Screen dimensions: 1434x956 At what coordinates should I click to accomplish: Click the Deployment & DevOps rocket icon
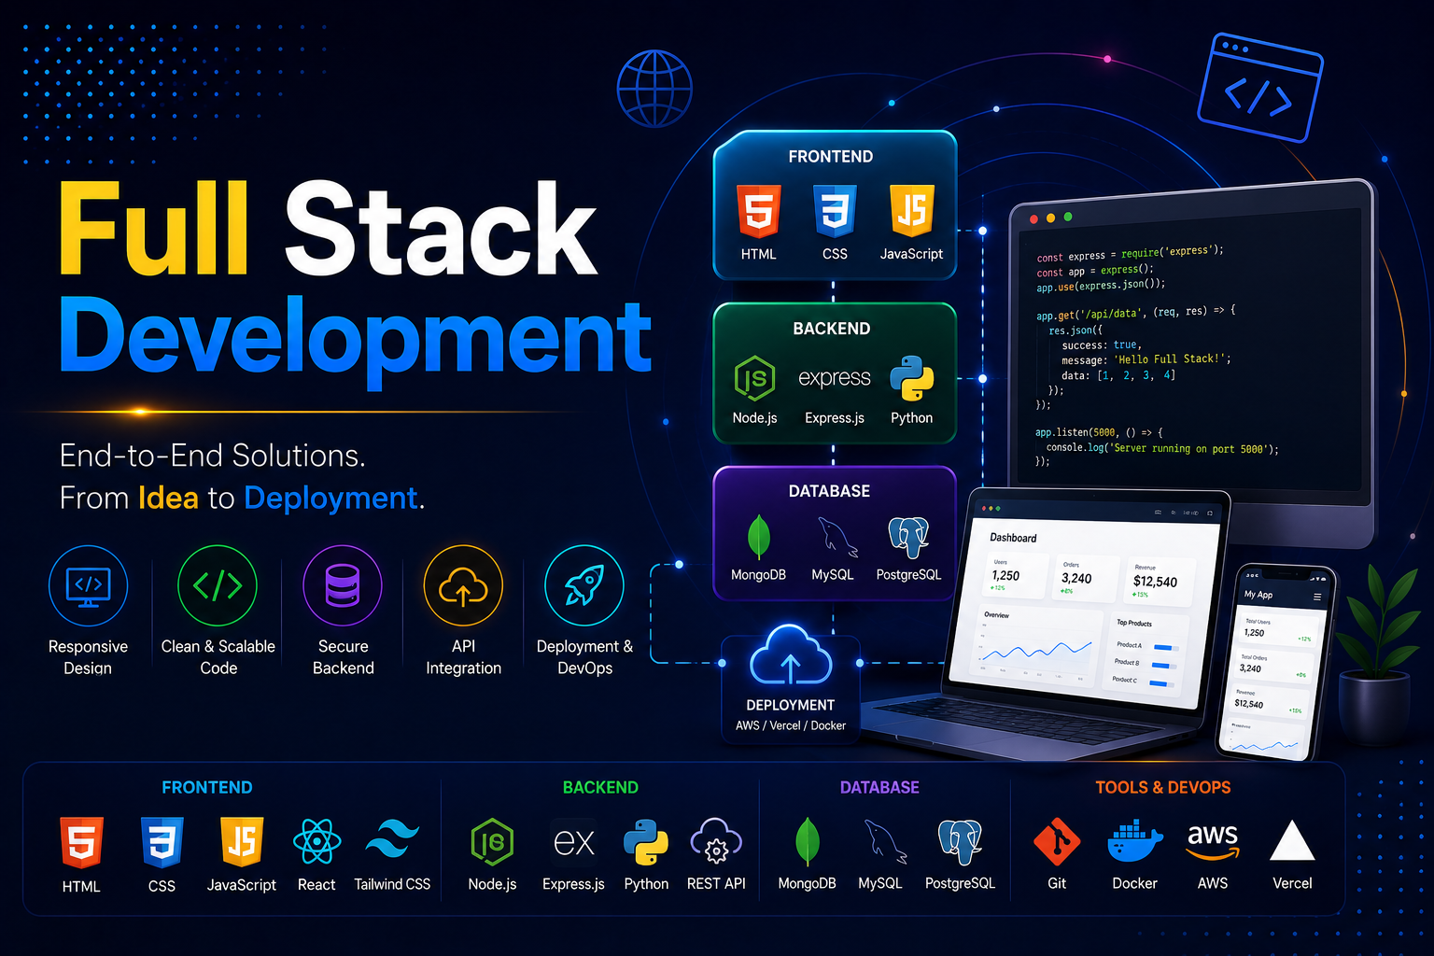tap(584, 586)
